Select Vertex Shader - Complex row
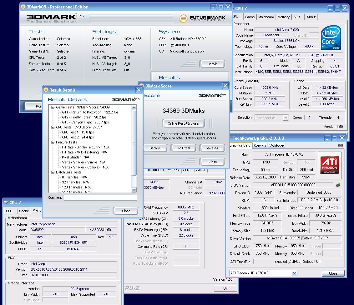The width and height of the screenshot is (354, 305). (85, 167)
